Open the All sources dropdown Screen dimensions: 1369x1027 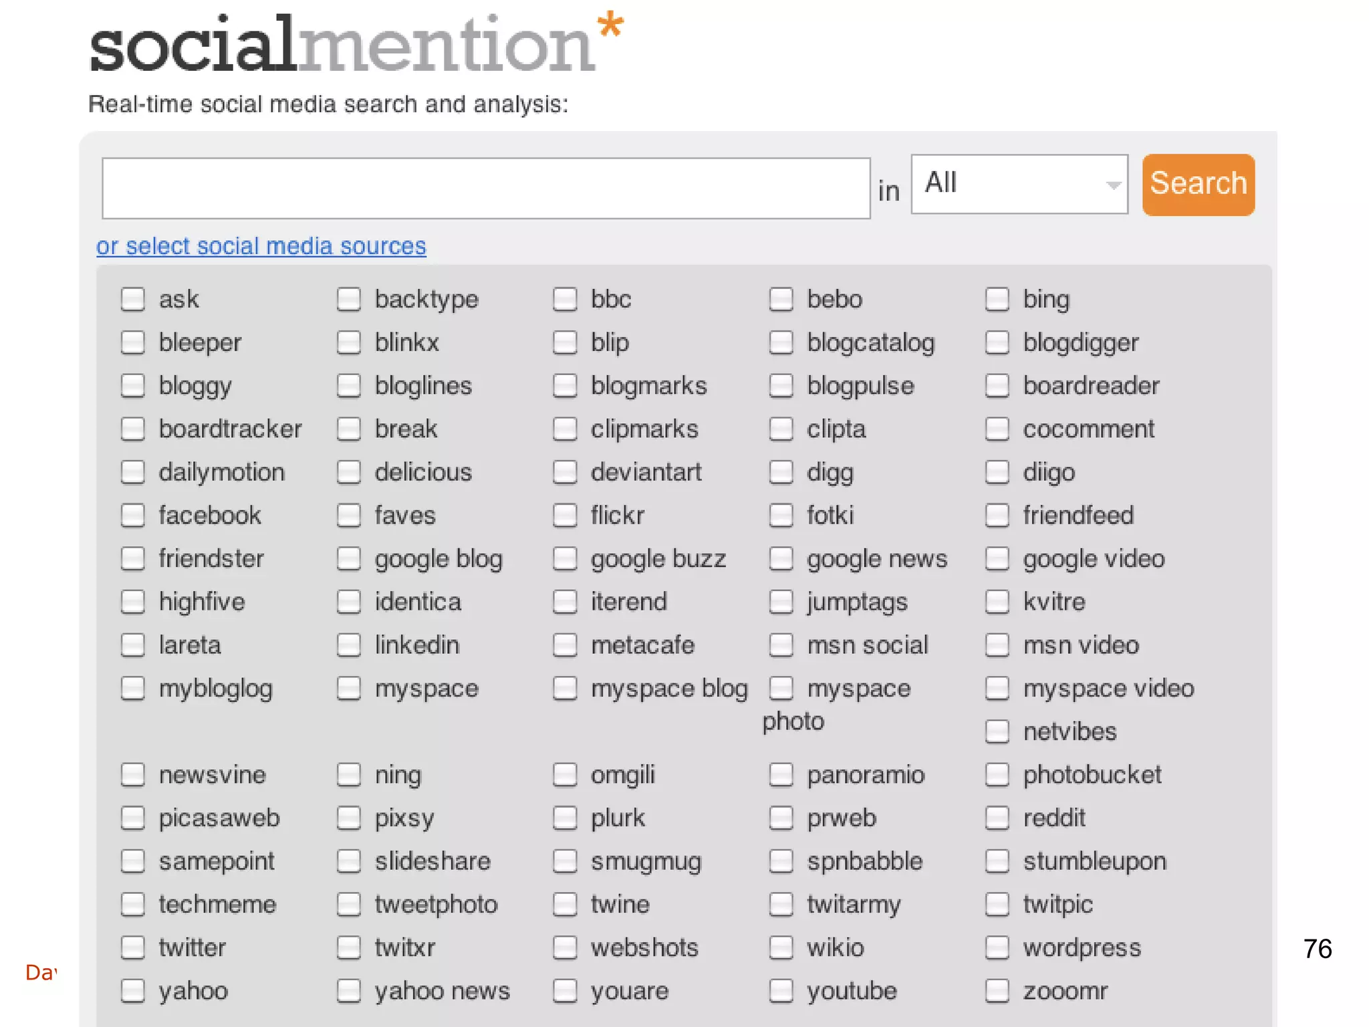click(x=1019, y=184)
